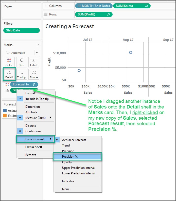Click the blue Actual legend color swatch
The height and width of the screenshot is (201, 176).
tap(5, 111)
